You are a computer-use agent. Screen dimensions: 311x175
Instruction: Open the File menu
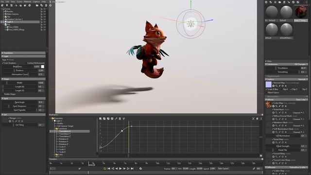2,1
